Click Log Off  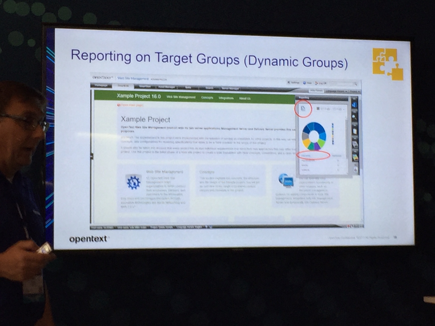321,83
